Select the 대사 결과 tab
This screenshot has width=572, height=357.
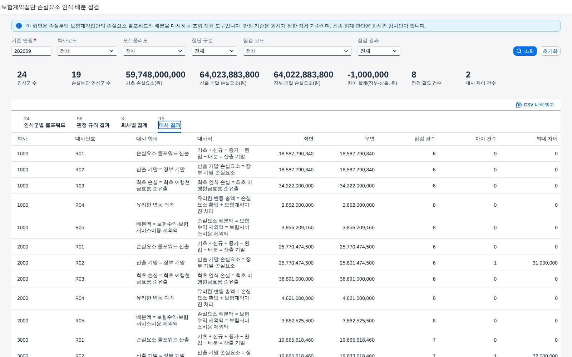point(170,125)
